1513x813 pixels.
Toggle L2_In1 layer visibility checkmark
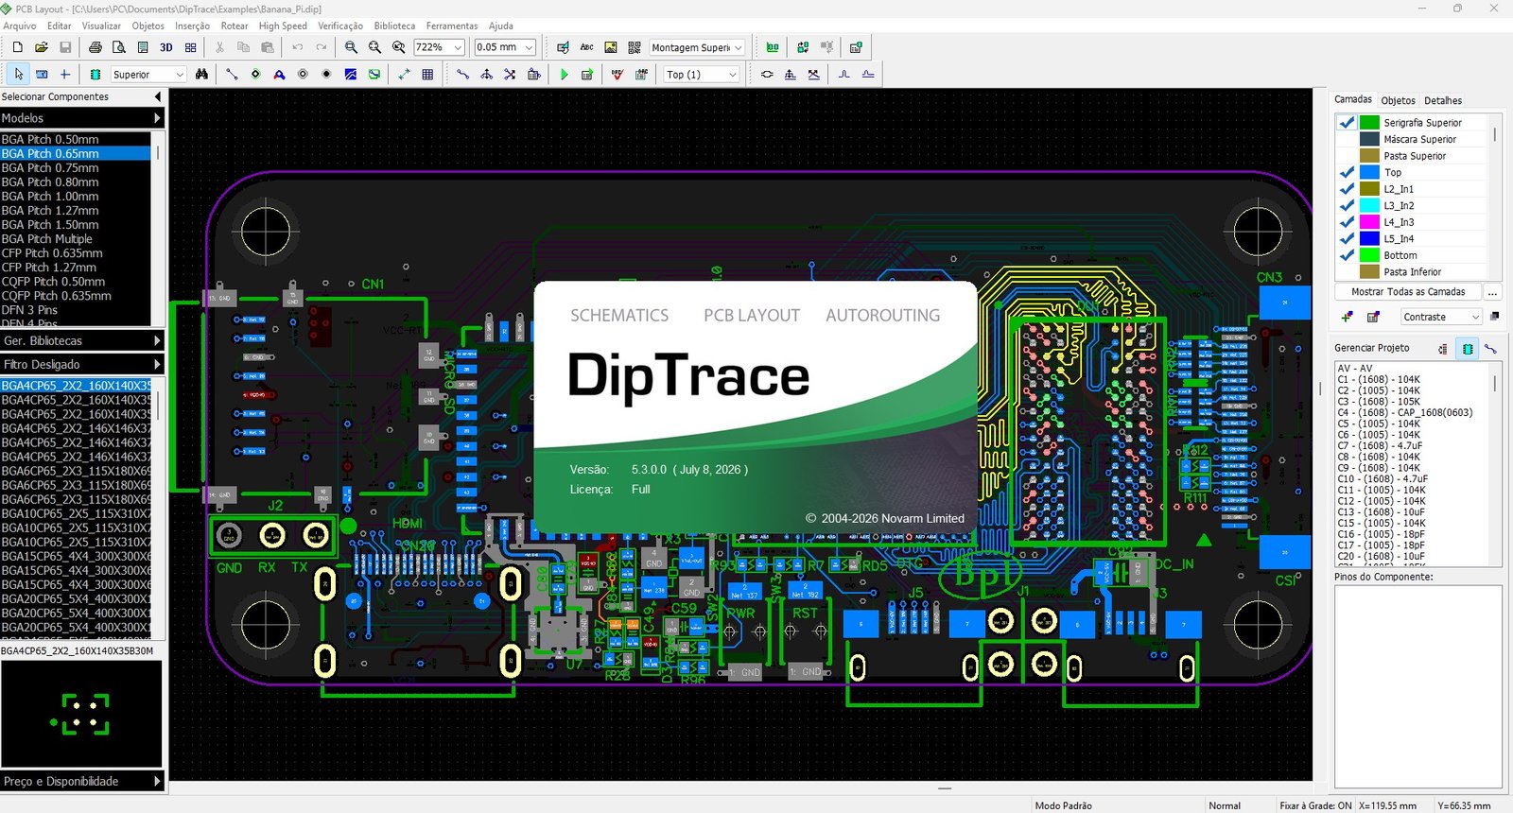1347,189
